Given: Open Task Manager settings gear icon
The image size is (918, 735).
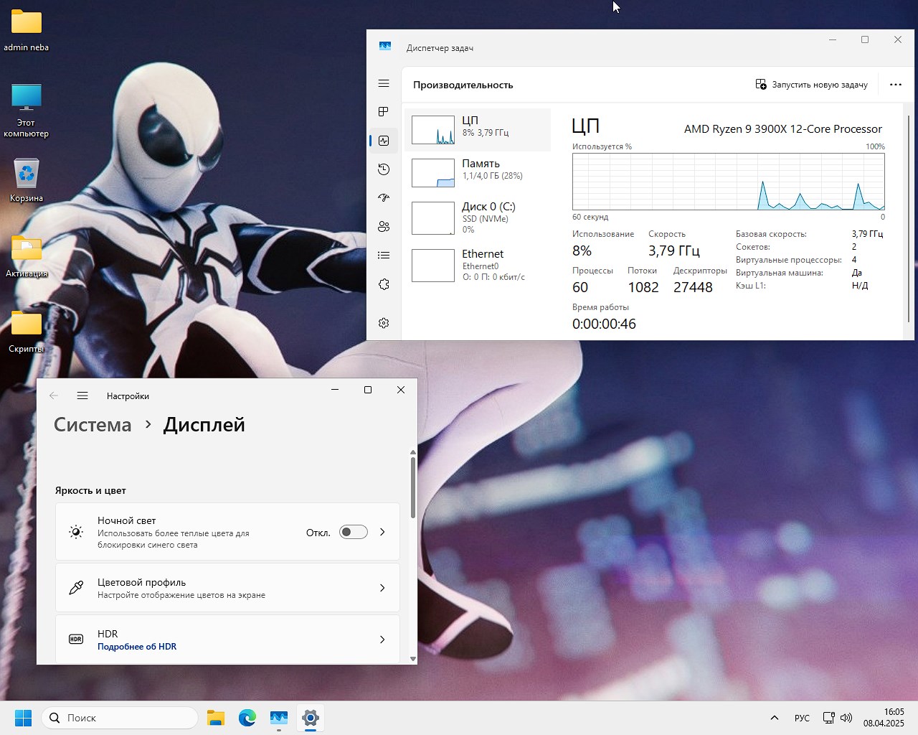Looking at the screenshot, I should (x=384, y=323).
